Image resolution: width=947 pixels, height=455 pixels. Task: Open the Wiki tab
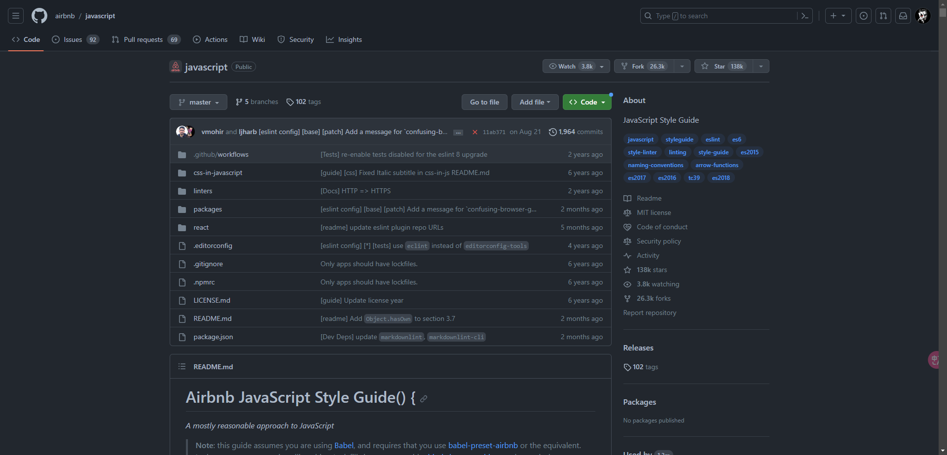coord(253,39)
